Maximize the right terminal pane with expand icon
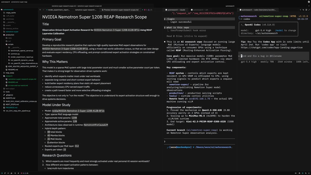The image size is (311, 175). pyautogui.click(x=309, y=10)
